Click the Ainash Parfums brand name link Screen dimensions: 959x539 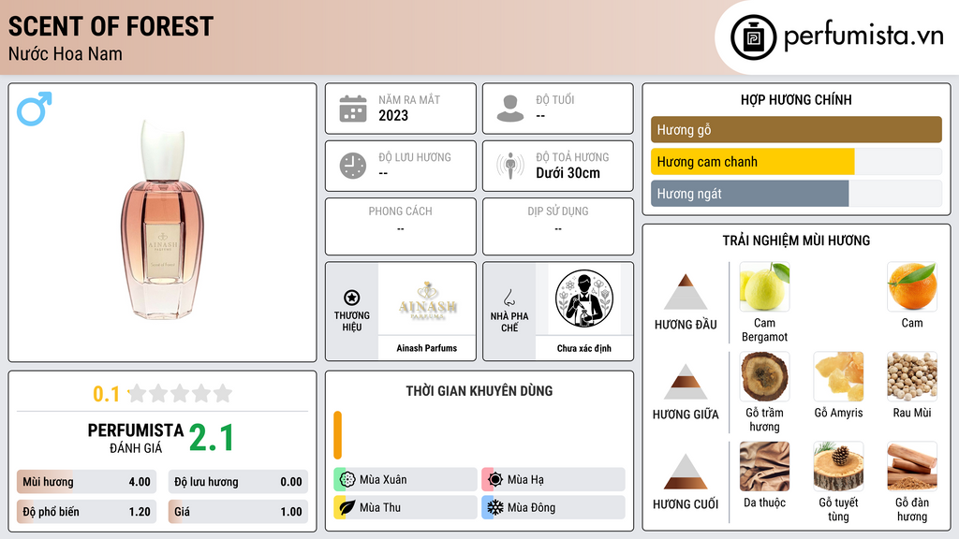(x=427, y=348)
